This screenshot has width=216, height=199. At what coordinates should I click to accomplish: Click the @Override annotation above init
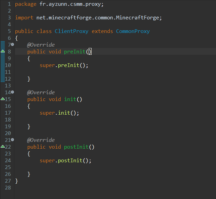pyautogui.click(x=41, y=92)
